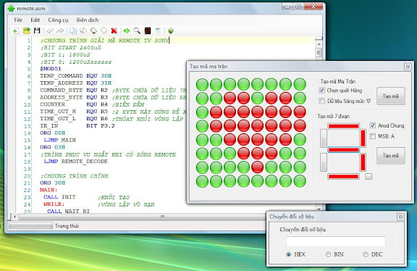Image resolution: width=417 pixels, height=271 pixels.
Task: Click Tạo mã button under Tạo mã 7 đoạn
Action: pos(391,155)
